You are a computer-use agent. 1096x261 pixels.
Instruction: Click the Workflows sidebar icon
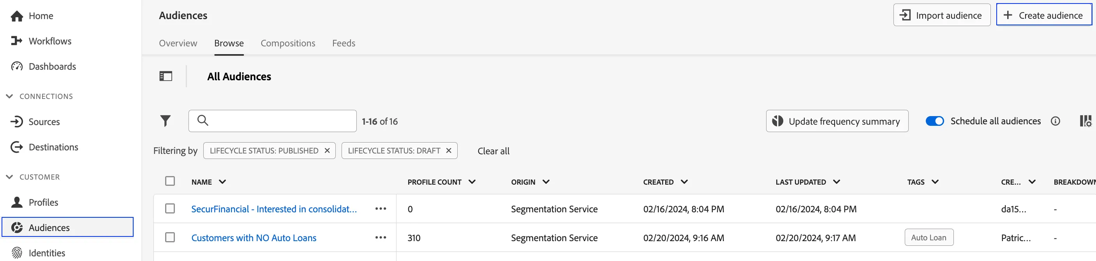click(x=17, y=41)
